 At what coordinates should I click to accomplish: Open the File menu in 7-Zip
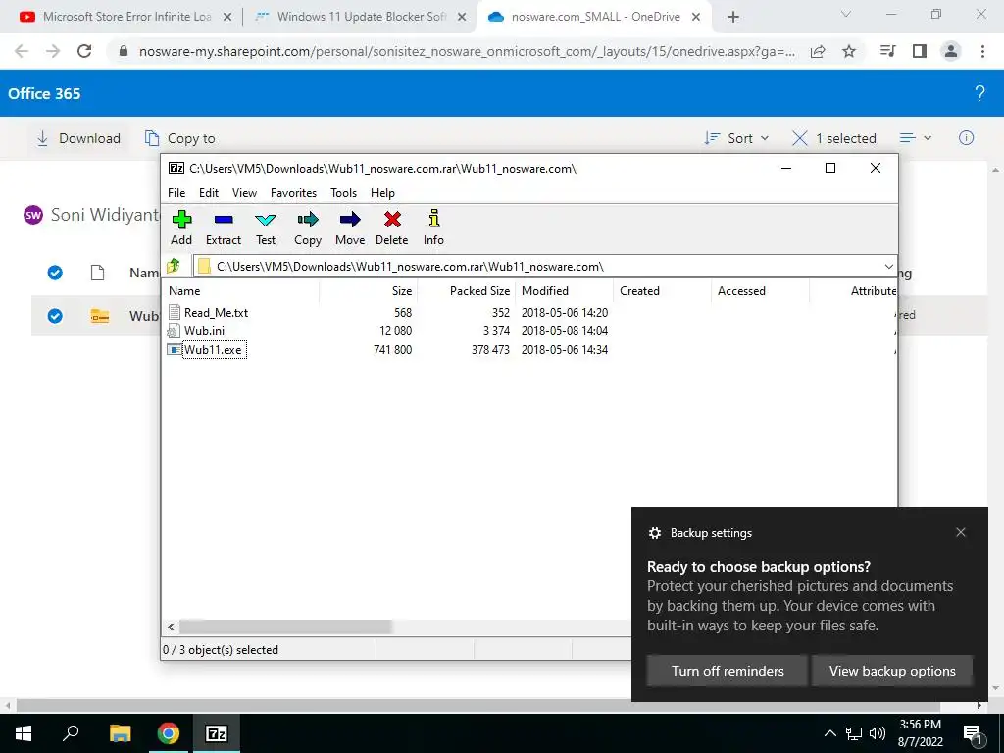point(176,193)
